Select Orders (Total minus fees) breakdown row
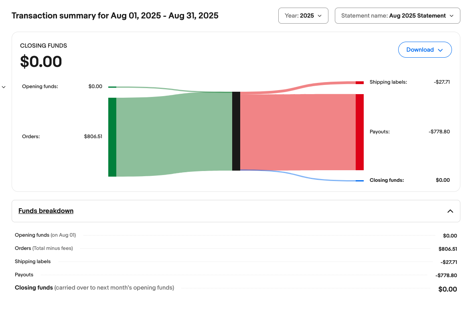Image resolution: width=476 pixels, height=314 pixels. point(44,248)
